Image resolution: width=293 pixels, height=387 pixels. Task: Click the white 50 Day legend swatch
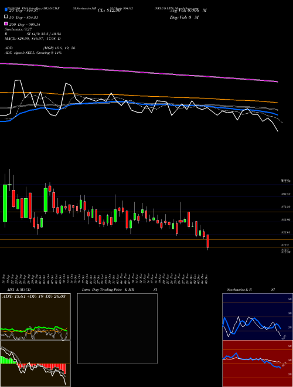(x=6, y=17)
